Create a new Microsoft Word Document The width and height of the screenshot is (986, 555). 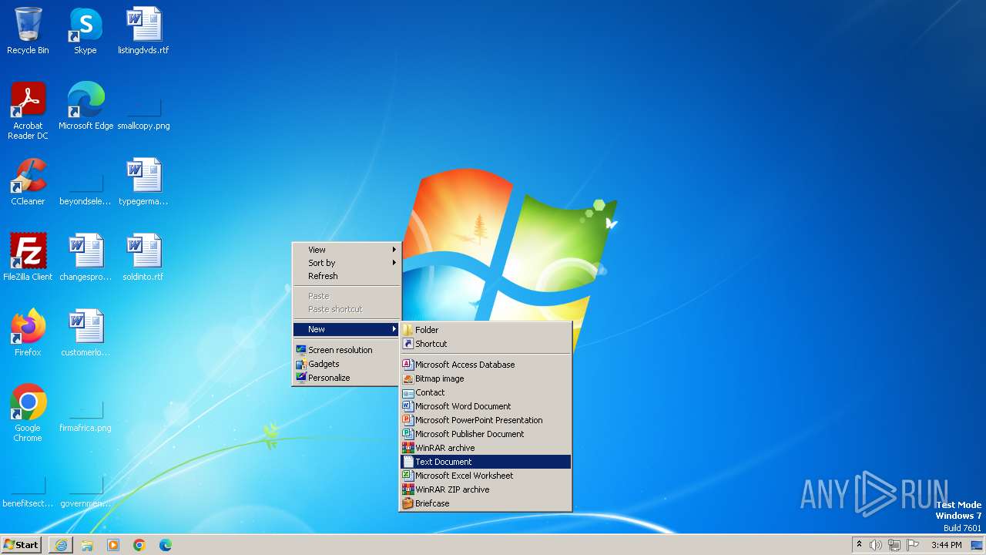(485, 406)
